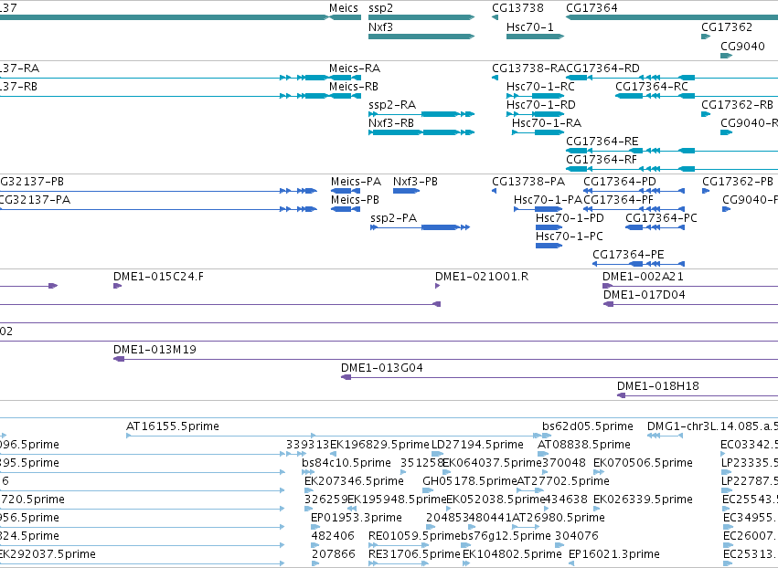Open the EK104802.5prime EST label

click(512, 554)
